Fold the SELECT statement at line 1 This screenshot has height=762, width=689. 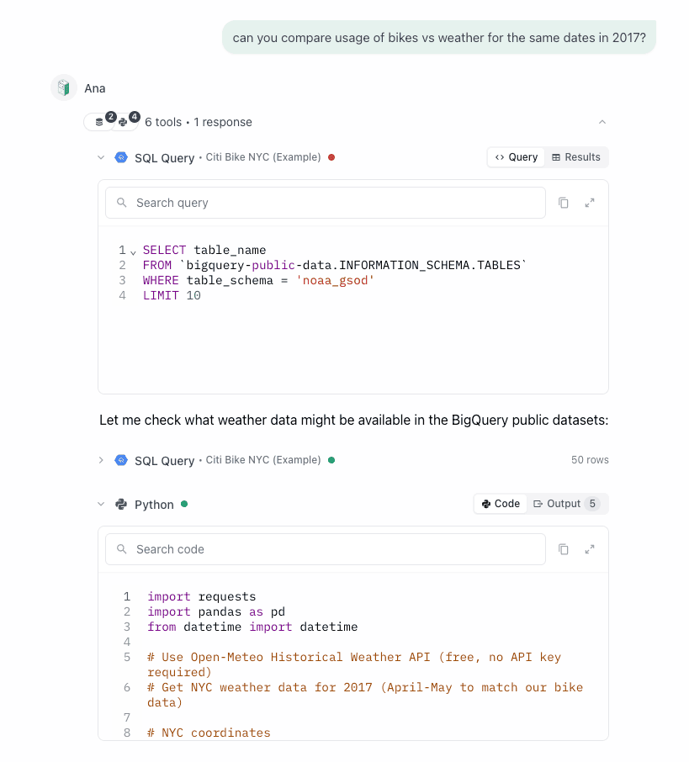pos(133,251)
